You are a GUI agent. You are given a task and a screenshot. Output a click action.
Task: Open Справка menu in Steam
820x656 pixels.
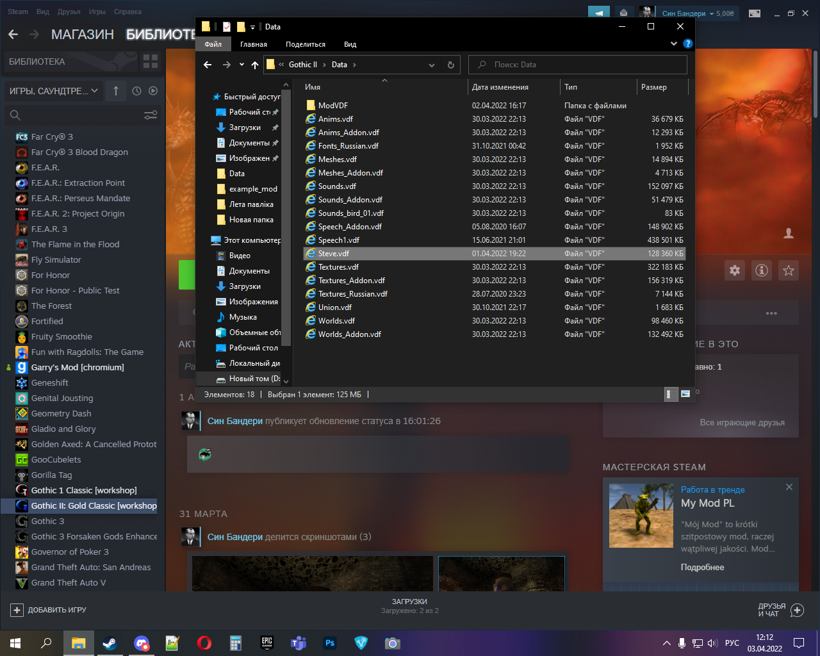(x=127, y=12)
